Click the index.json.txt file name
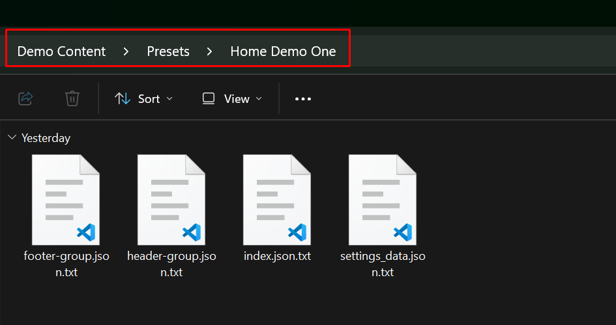Image resolution: width=616 pixels, height=325 pixels. 277,257
